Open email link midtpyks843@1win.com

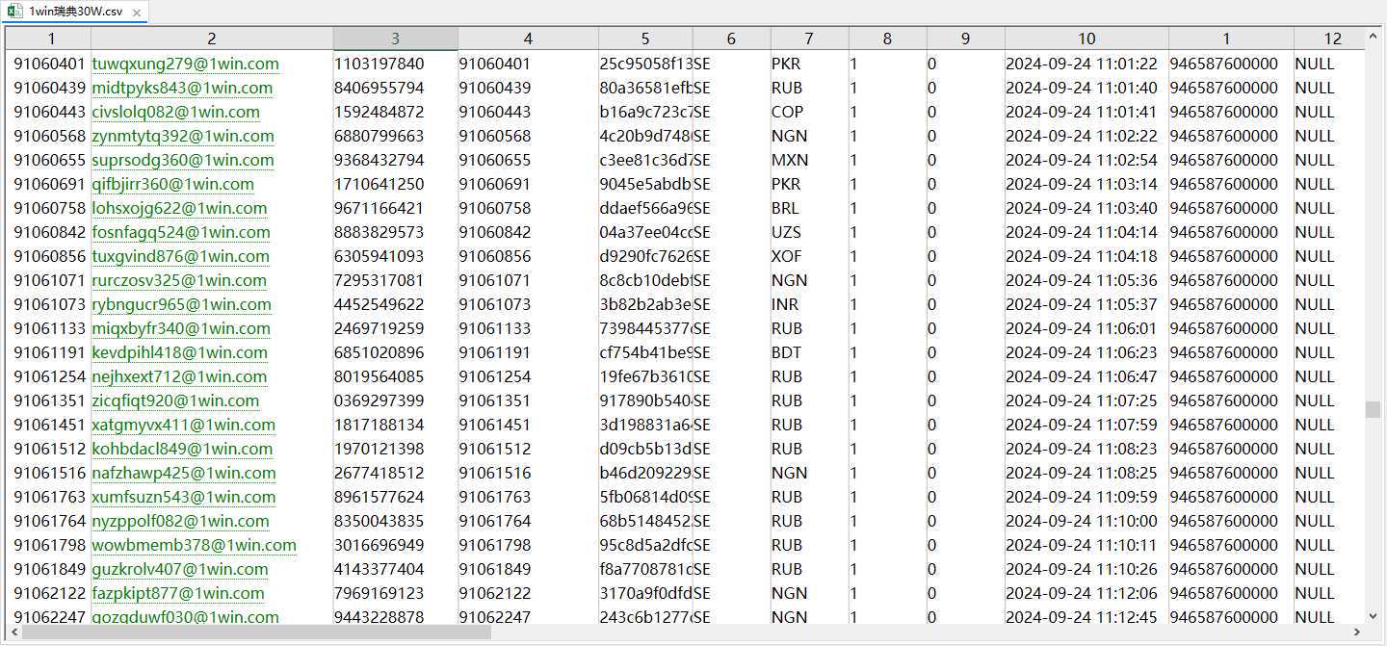pos(182,88)
